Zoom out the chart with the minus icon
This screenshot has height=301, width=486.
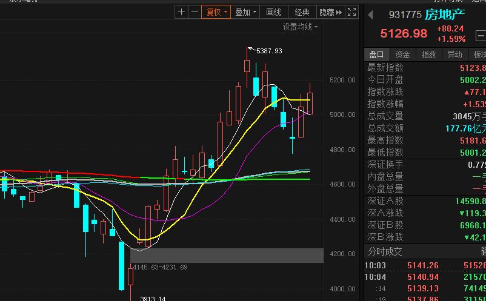[195, 12]
